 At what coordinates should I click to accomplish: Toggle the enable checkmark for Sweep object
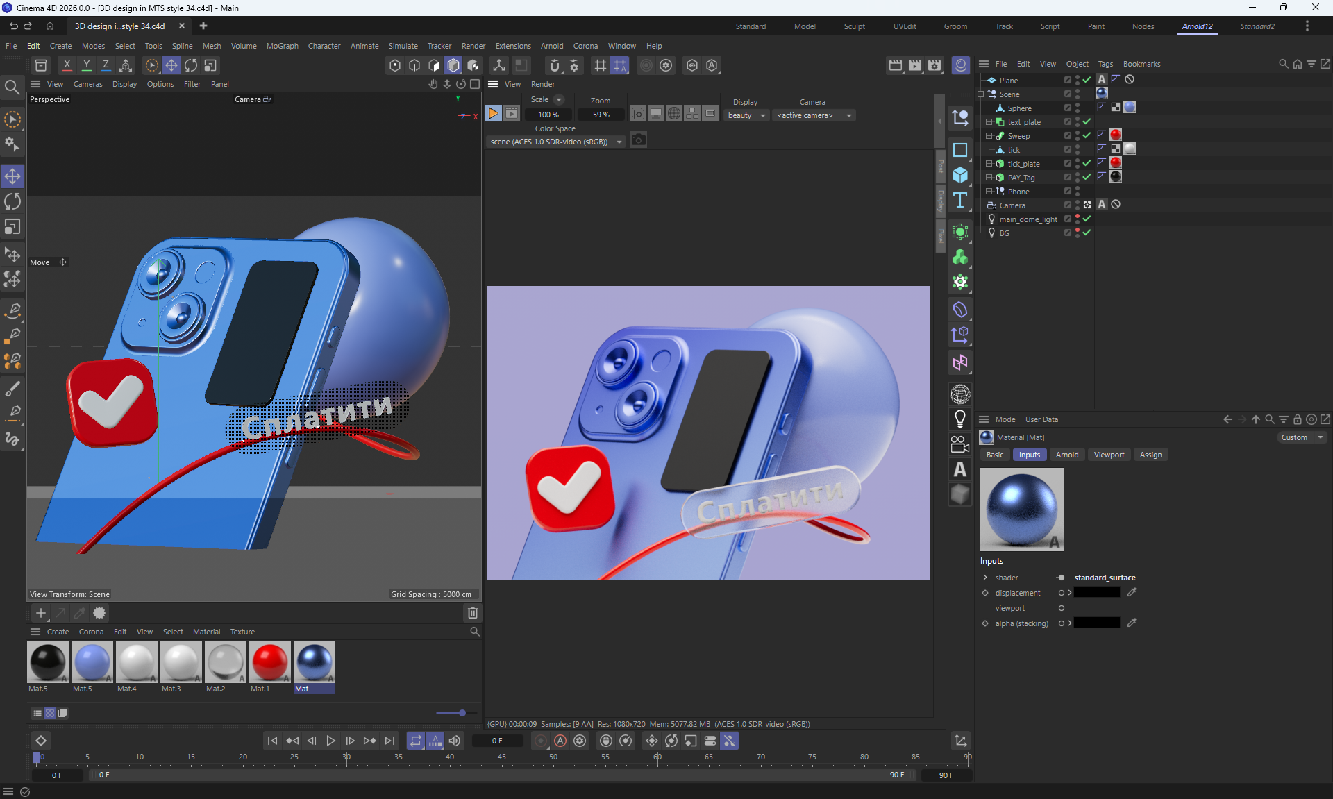[1087, 136]
